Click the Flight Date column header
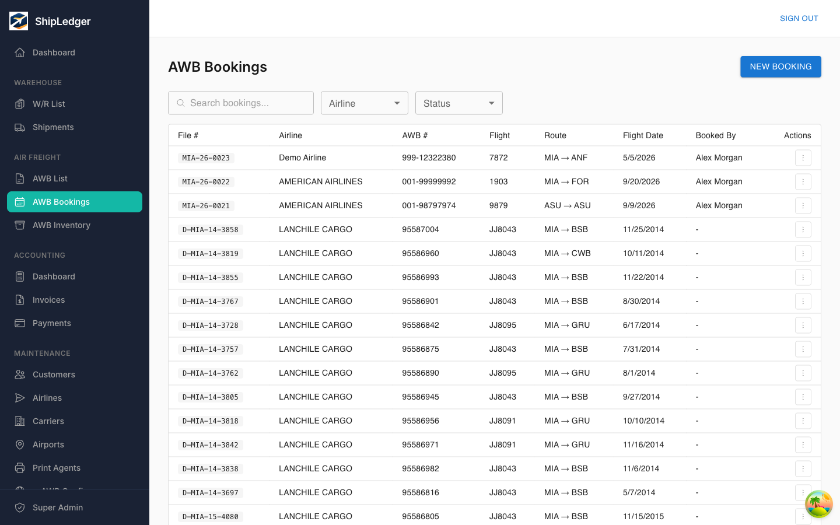840x525 pixels. (643, 135)
